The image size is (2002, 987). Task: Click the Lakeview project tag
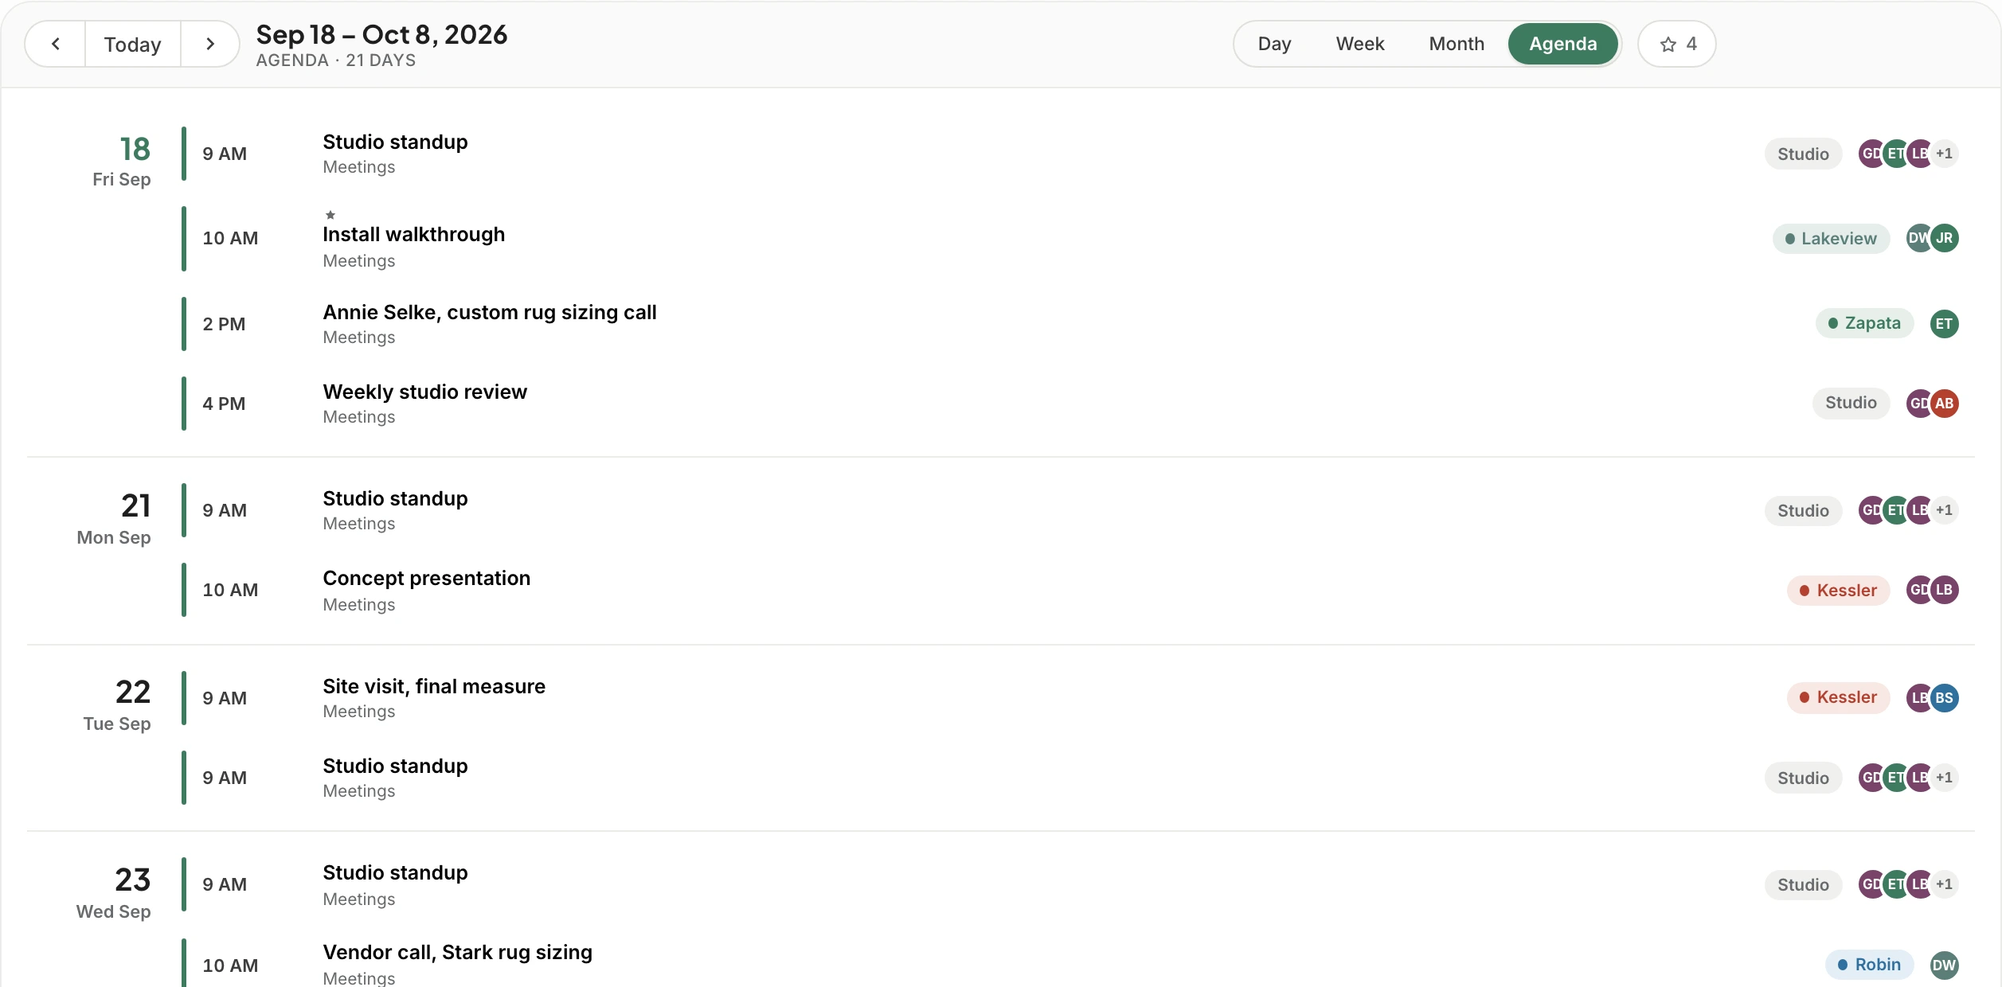(x=1831, y=239)
